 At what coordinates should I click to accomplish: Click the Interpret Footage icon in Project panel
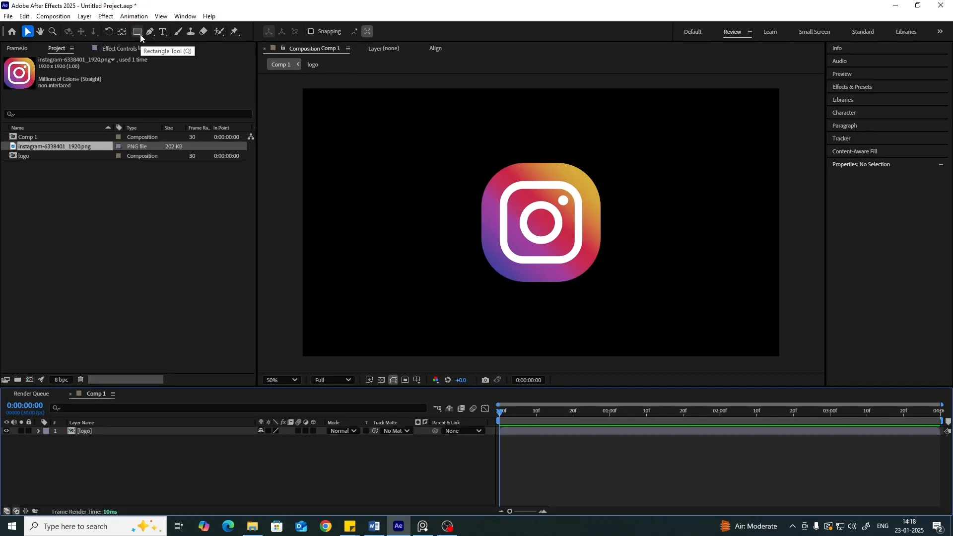pyautogui.click(x=6, y=380)
